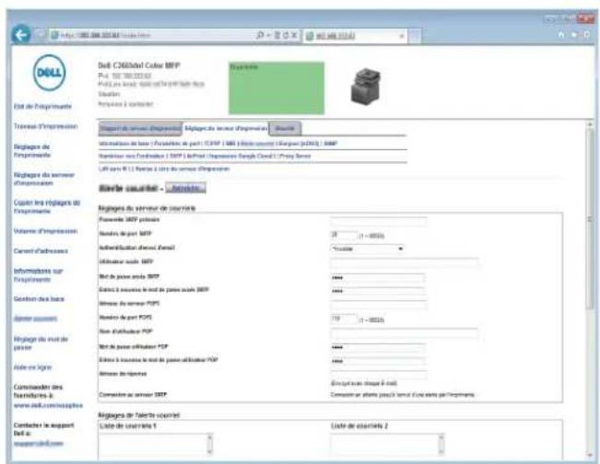
Task: Click the Dell logo
Action: pyautogui.click(x=50, y=73)
